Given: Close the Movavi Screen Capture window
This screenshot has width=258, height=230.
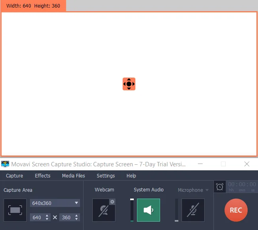Looking at the screenshot, I should pyautogui.click(x=246, y=164).
